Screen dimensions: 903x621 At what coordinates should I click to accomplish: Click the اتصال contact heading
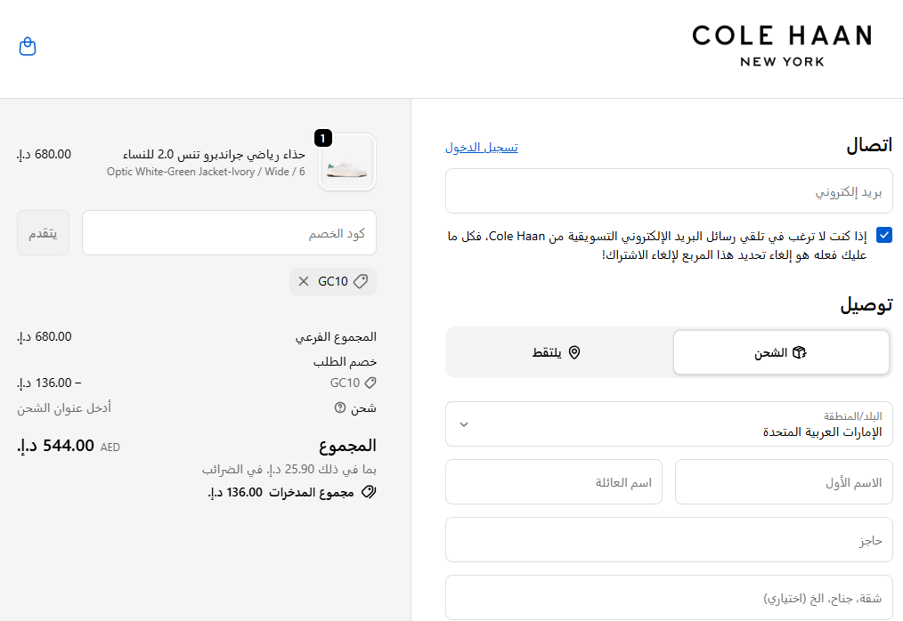869,146
